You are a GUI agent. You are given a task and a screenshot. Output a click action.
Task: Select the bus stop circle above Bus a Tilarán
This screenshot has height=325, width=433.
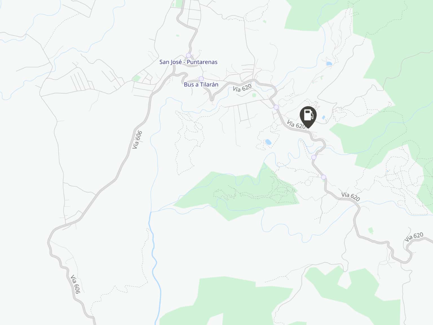tap(201, 78)
